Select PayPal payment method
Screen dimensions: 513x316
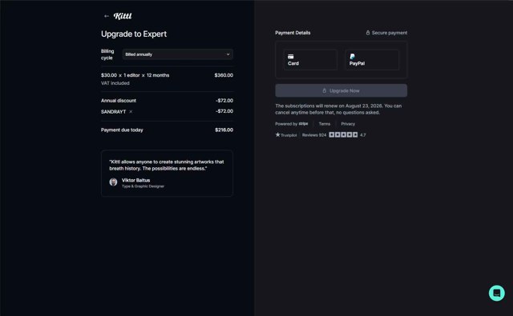tap(372, 60)
